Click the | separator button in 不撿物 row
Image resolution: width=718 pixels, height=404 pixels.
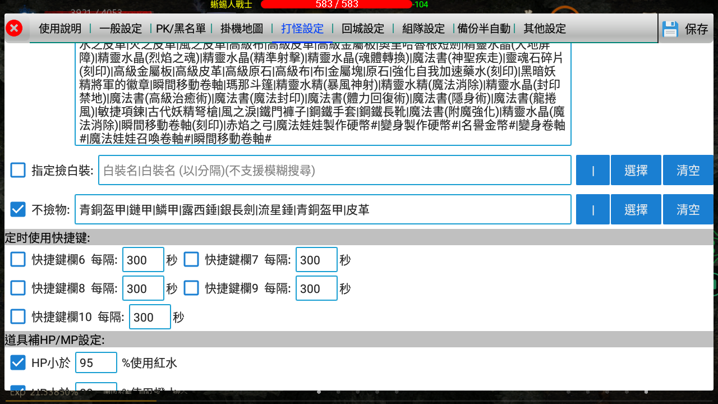(593, 209)
